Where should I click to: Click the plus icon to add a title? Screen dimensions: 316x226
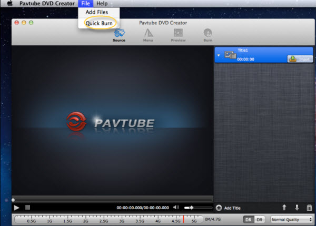219,208
